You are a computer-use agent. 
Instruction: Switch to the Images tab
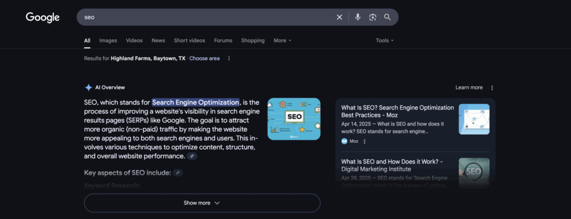(x=108, y=41)
